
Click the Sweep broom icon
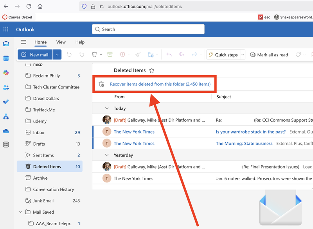(x=137, y=55)
